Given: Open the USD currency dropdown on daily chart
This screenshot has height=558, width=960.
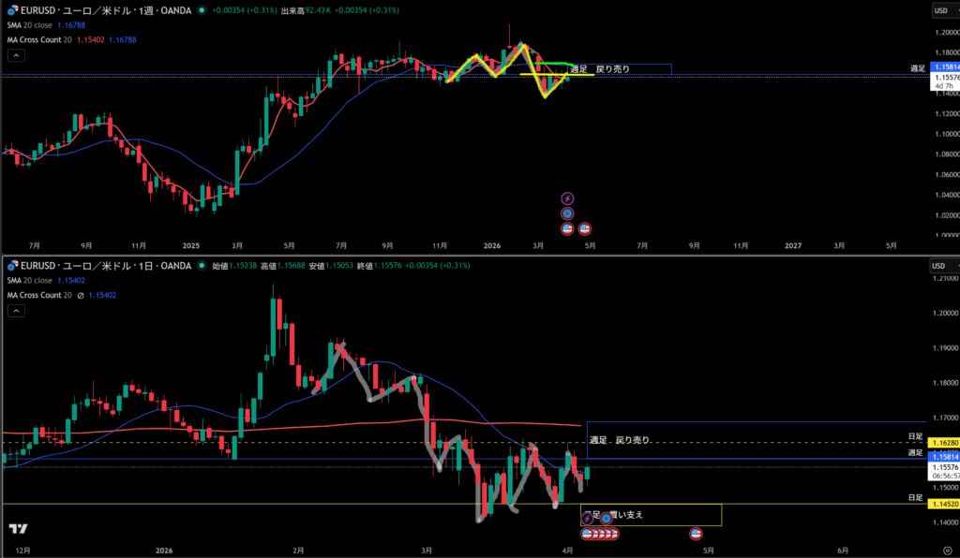Looking at the screenshot, I should click(x=941, y=266).
